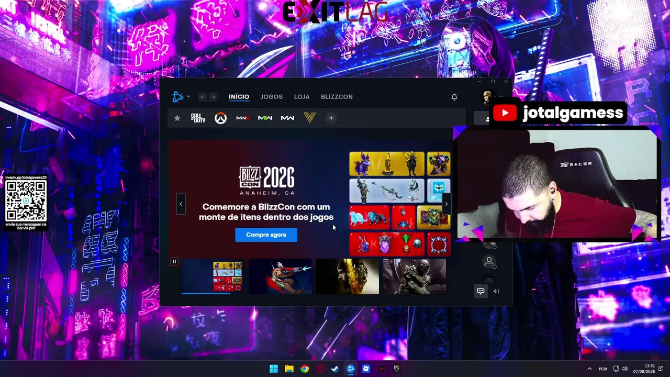Image resolution: width=670 pixels, height=377 pixels.
Task: Open the chat speech bubble icon
Action: tap(481, 291)
